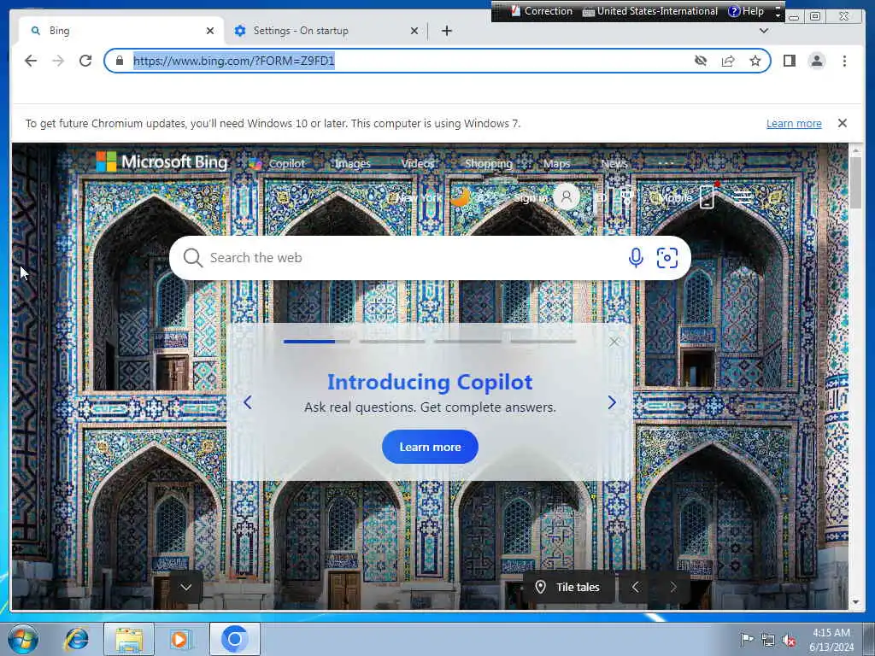Open Learn more about Chromium updates
875x656 pixels.
click(794, 124)
